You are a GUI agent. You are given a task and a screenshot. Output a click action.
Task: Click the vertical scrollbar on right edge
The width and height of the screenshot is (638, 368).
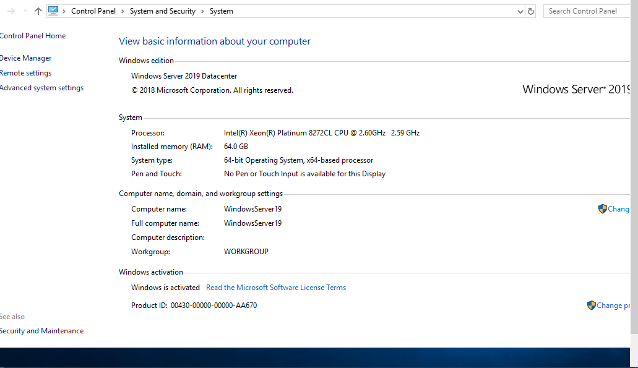(x=634, y=167)
